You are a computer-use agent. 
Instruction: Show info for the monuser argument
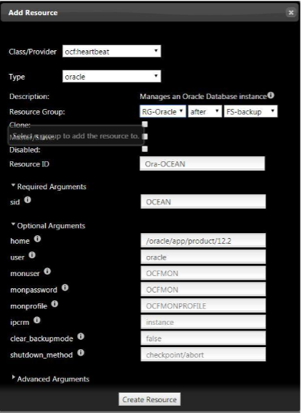47,271
